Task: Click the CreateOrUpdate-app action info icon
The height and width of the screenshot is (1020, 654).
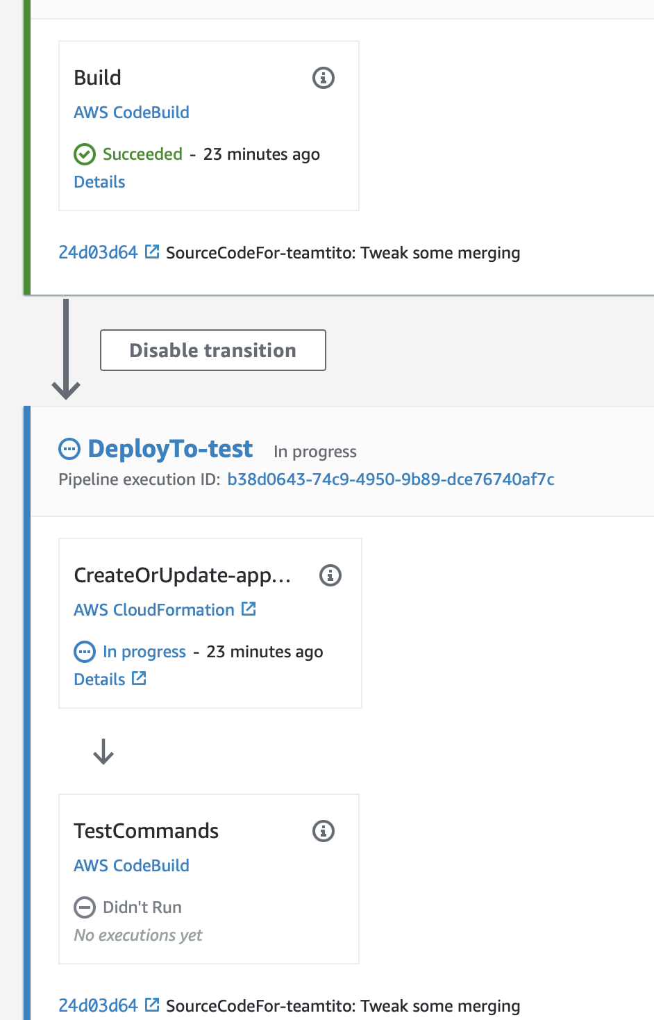Action: click(x=331, y=575)
